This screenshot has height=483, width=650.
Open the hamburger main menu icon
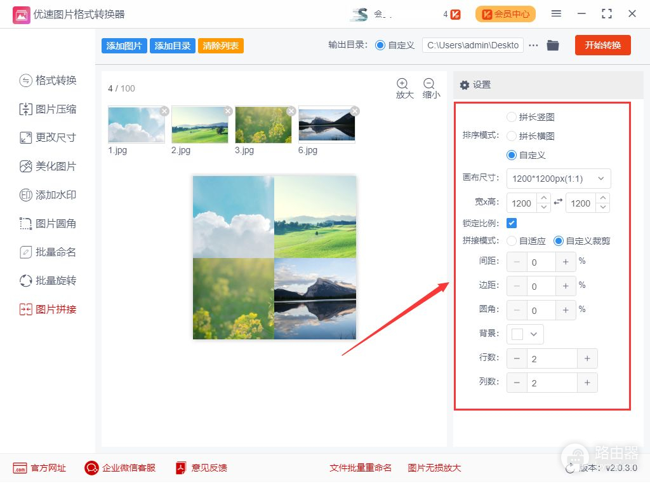pos(556,14)
